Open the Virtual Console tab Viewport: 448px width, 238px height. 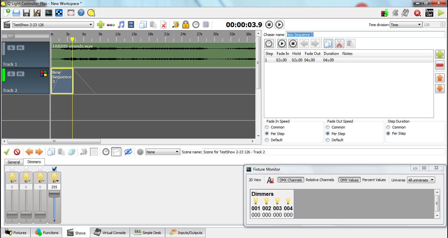(110, 233)
